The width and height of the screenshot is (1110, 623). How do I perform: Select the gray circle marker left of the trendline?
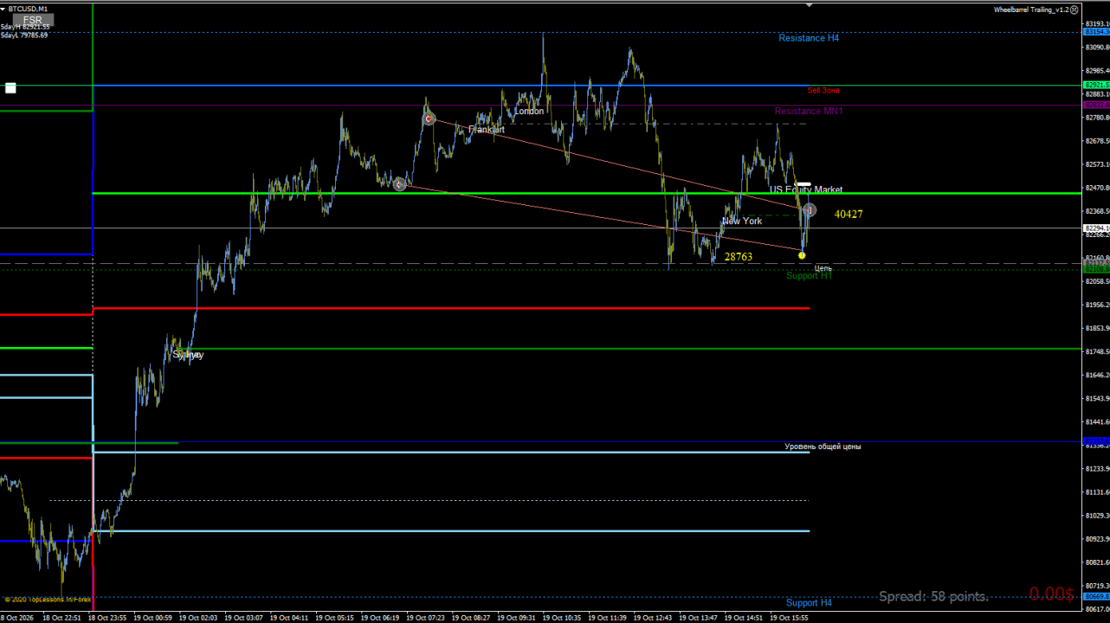pos(399,184)
